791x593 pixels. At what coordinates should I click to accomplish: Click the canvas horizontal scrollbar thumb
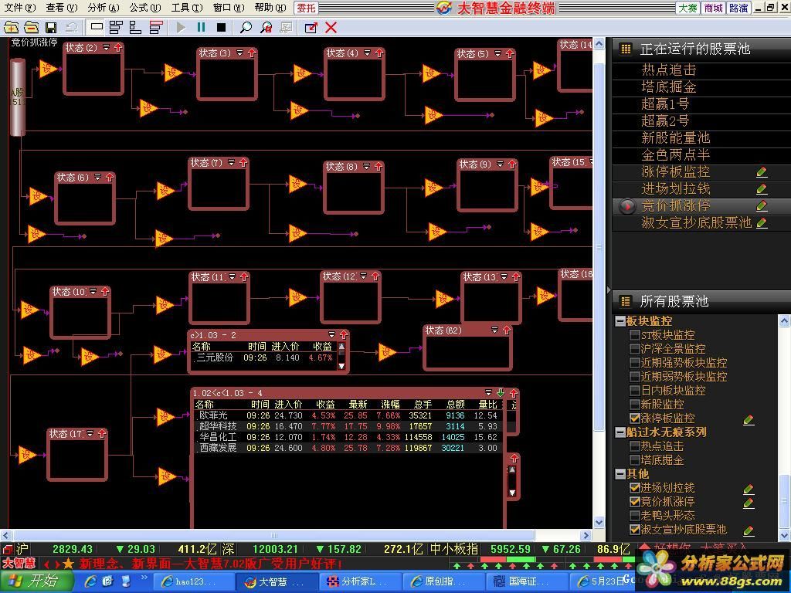point(273,535)
